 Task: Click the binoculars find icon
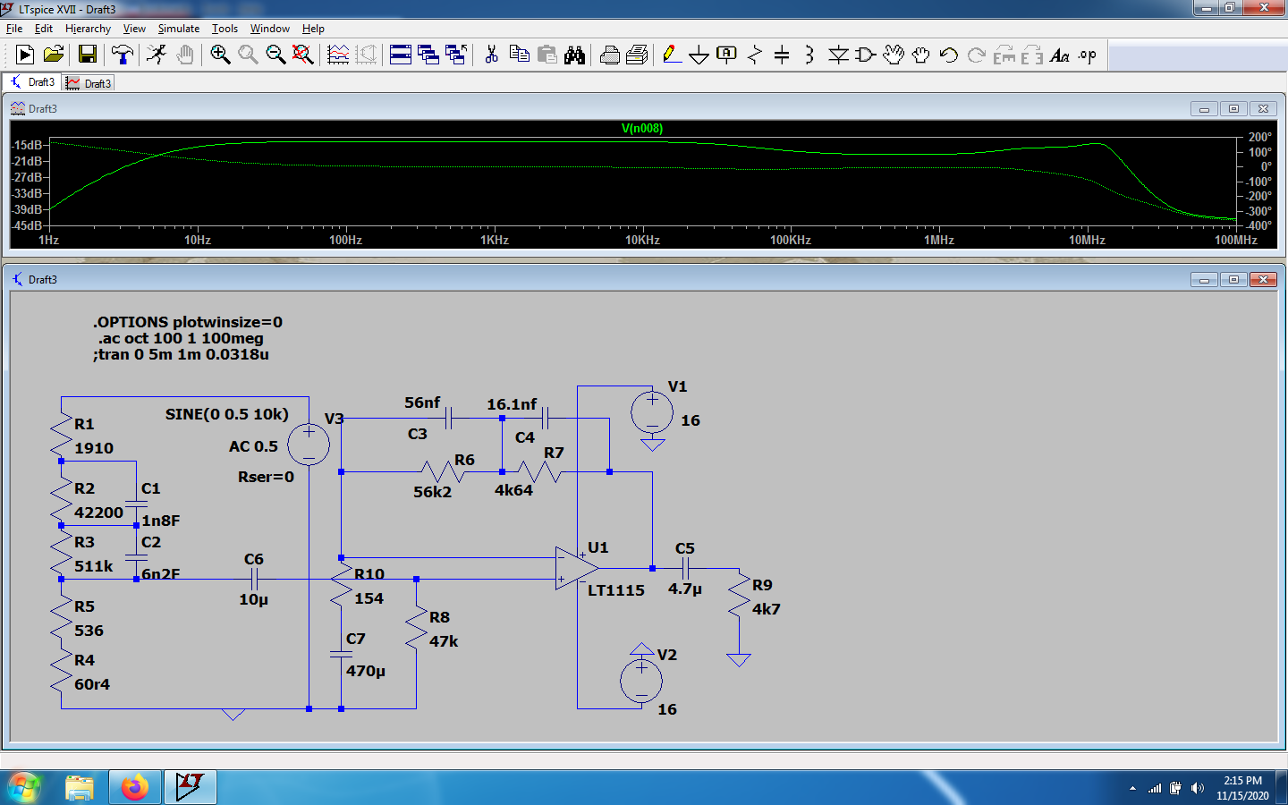coord(574,55)
